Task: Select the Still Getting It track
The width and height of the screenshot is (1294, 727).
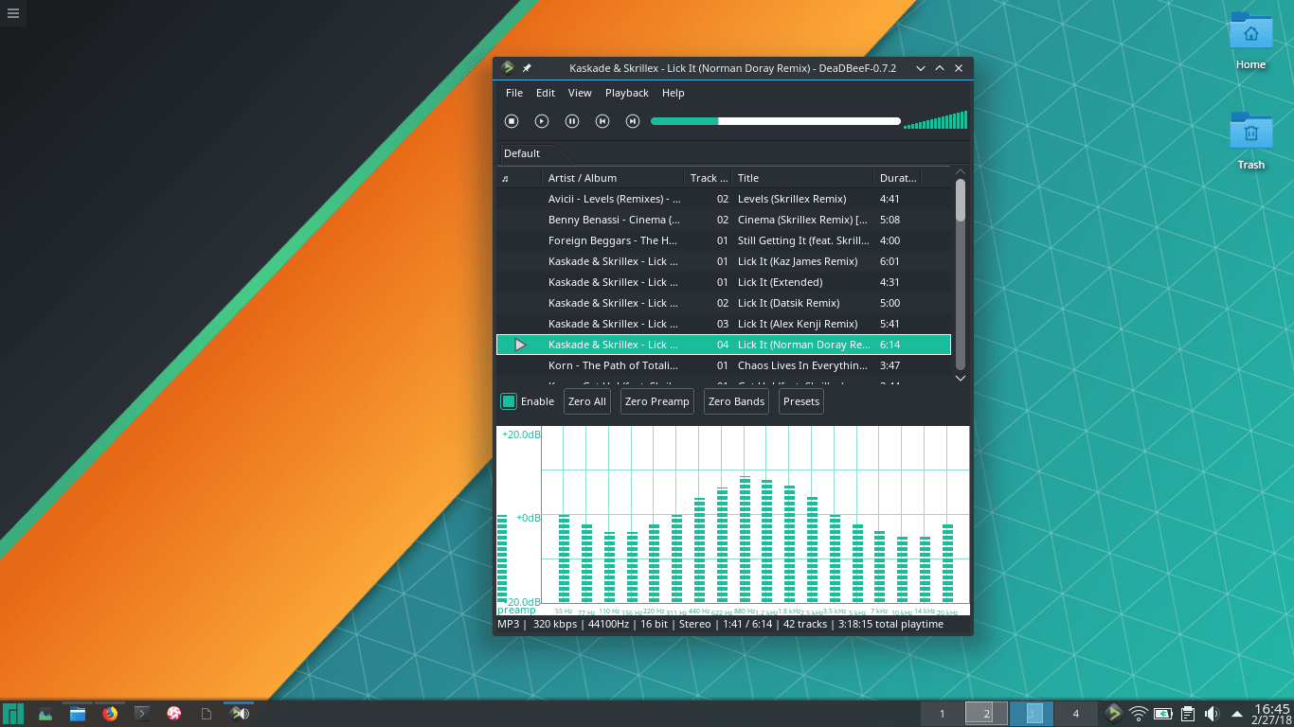Action: click(724, 240)
